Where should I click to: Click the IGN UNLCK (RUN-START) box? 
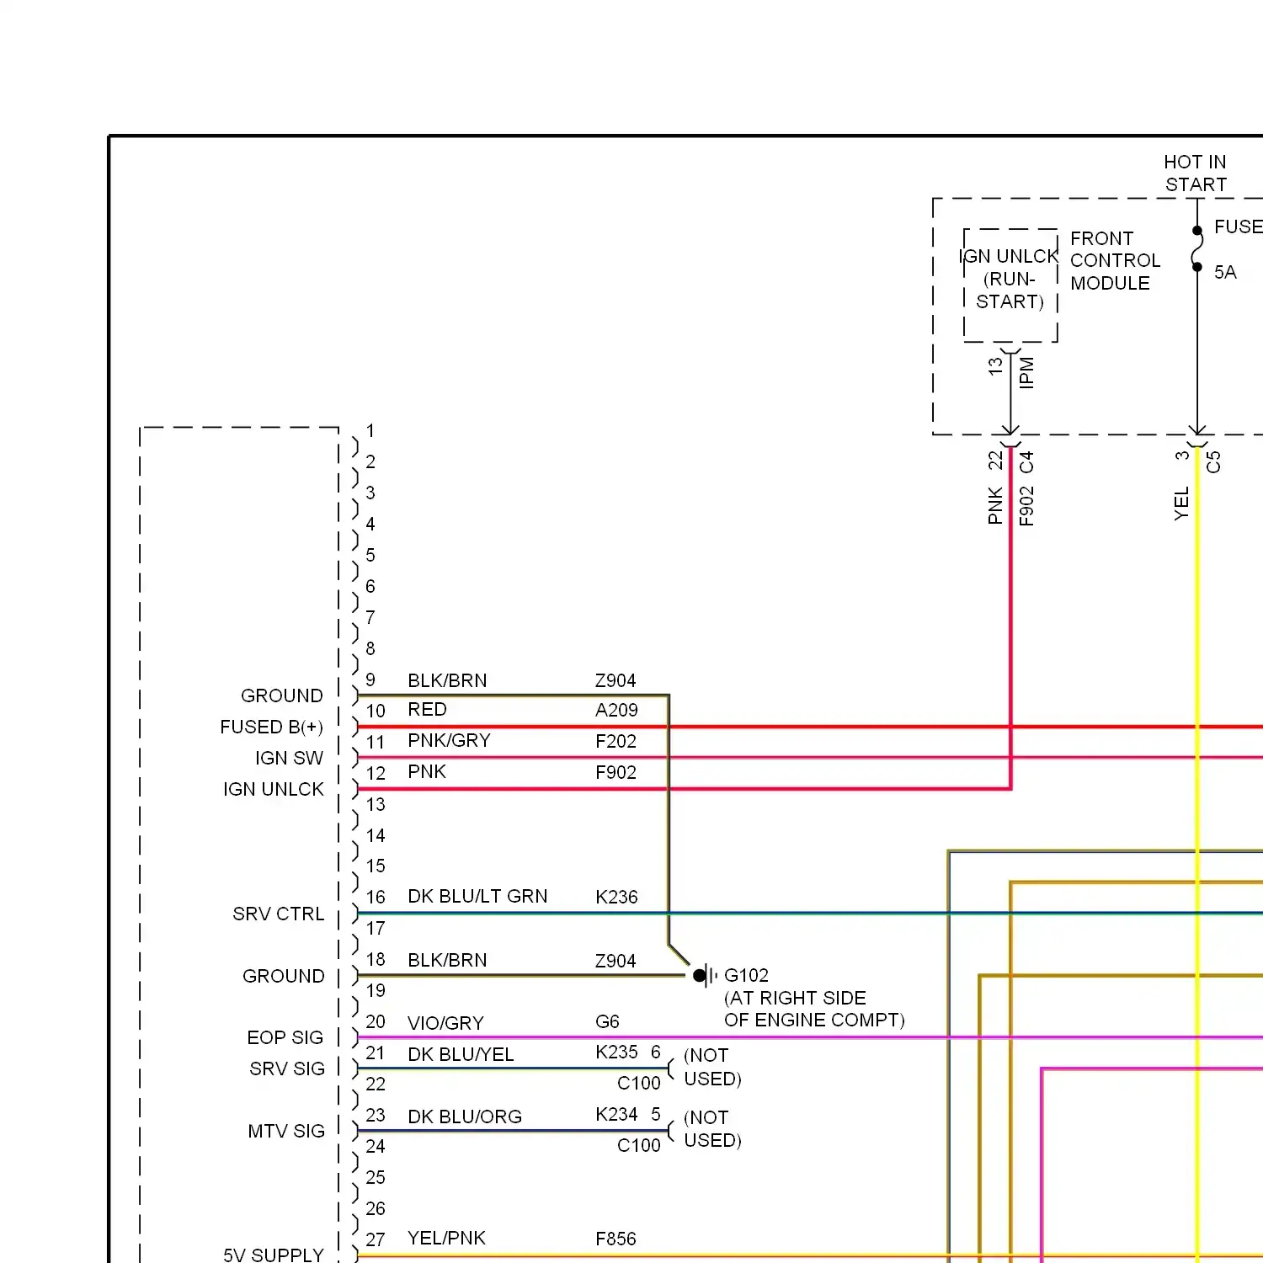click(1010, 285)
